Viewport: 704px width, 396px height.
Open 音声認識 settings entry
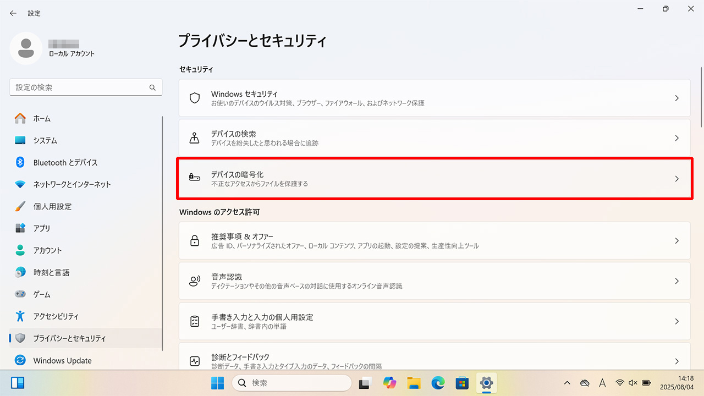(435, 281)
